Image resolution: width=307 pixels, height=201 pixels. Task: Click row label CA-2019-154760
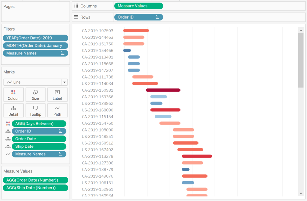click(97, 123)
